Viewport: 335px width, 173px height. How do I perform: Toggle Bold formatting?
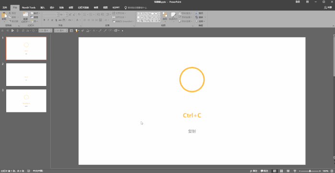[x=44, y=20]
